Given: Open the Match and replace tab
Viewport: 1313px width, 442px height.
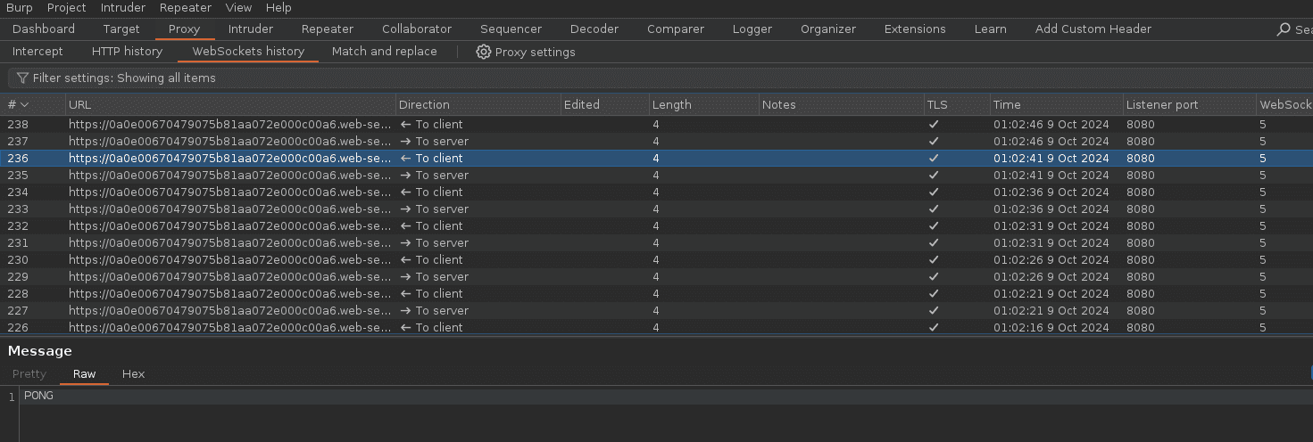Looking at the screenshot, I should pos(384,52).
